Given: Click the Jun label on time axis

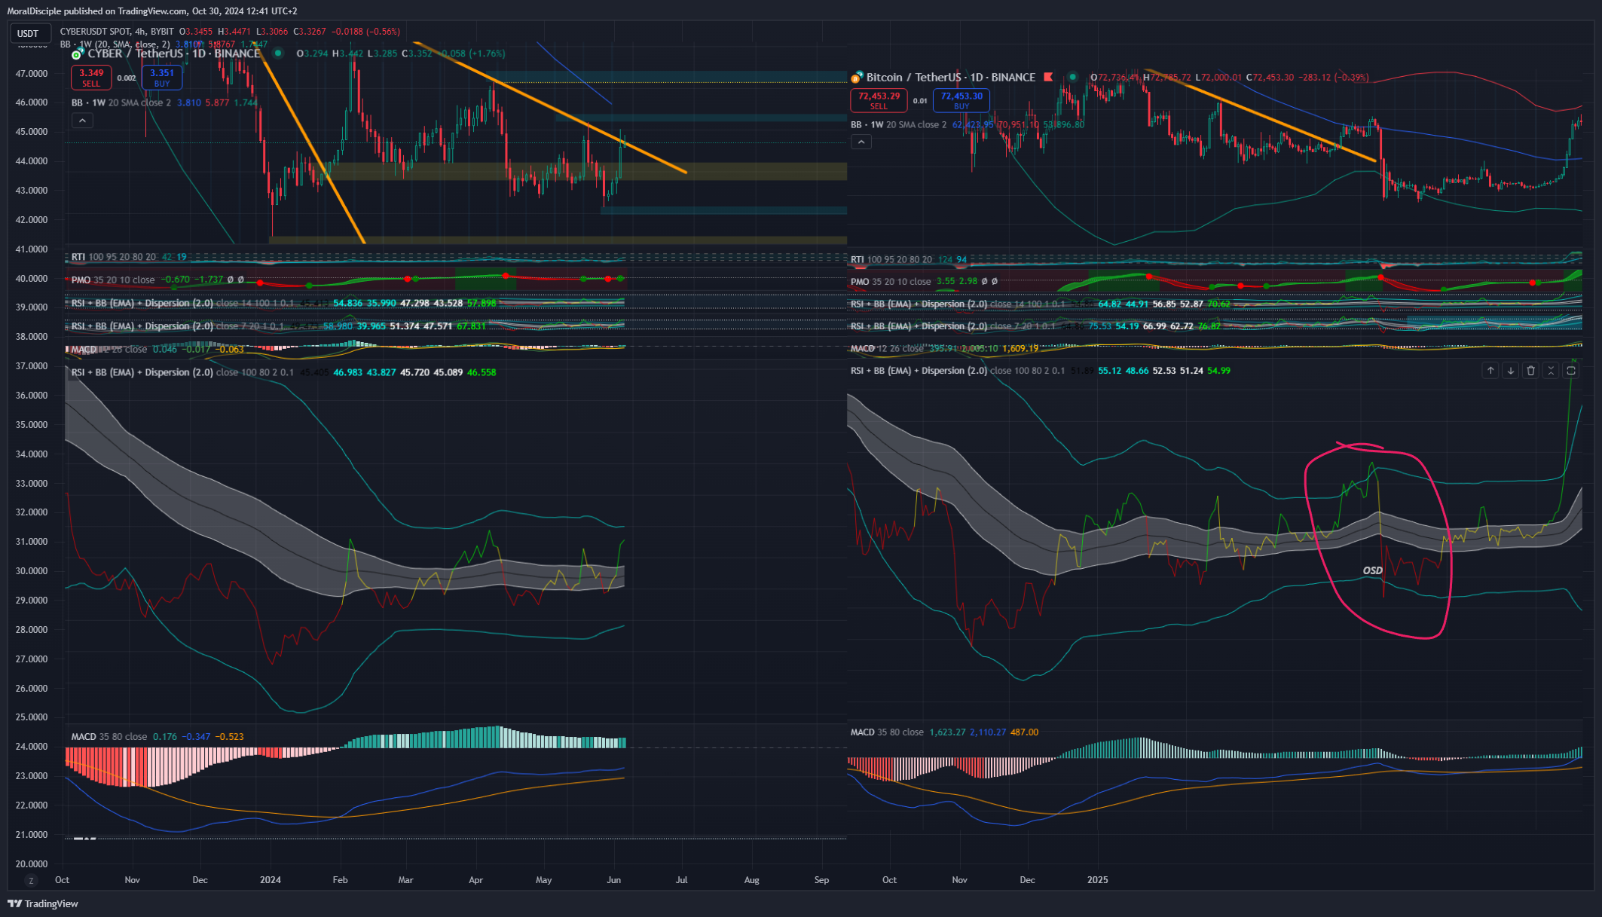Looking at the screenshot, I should click(x=614, y=880).
